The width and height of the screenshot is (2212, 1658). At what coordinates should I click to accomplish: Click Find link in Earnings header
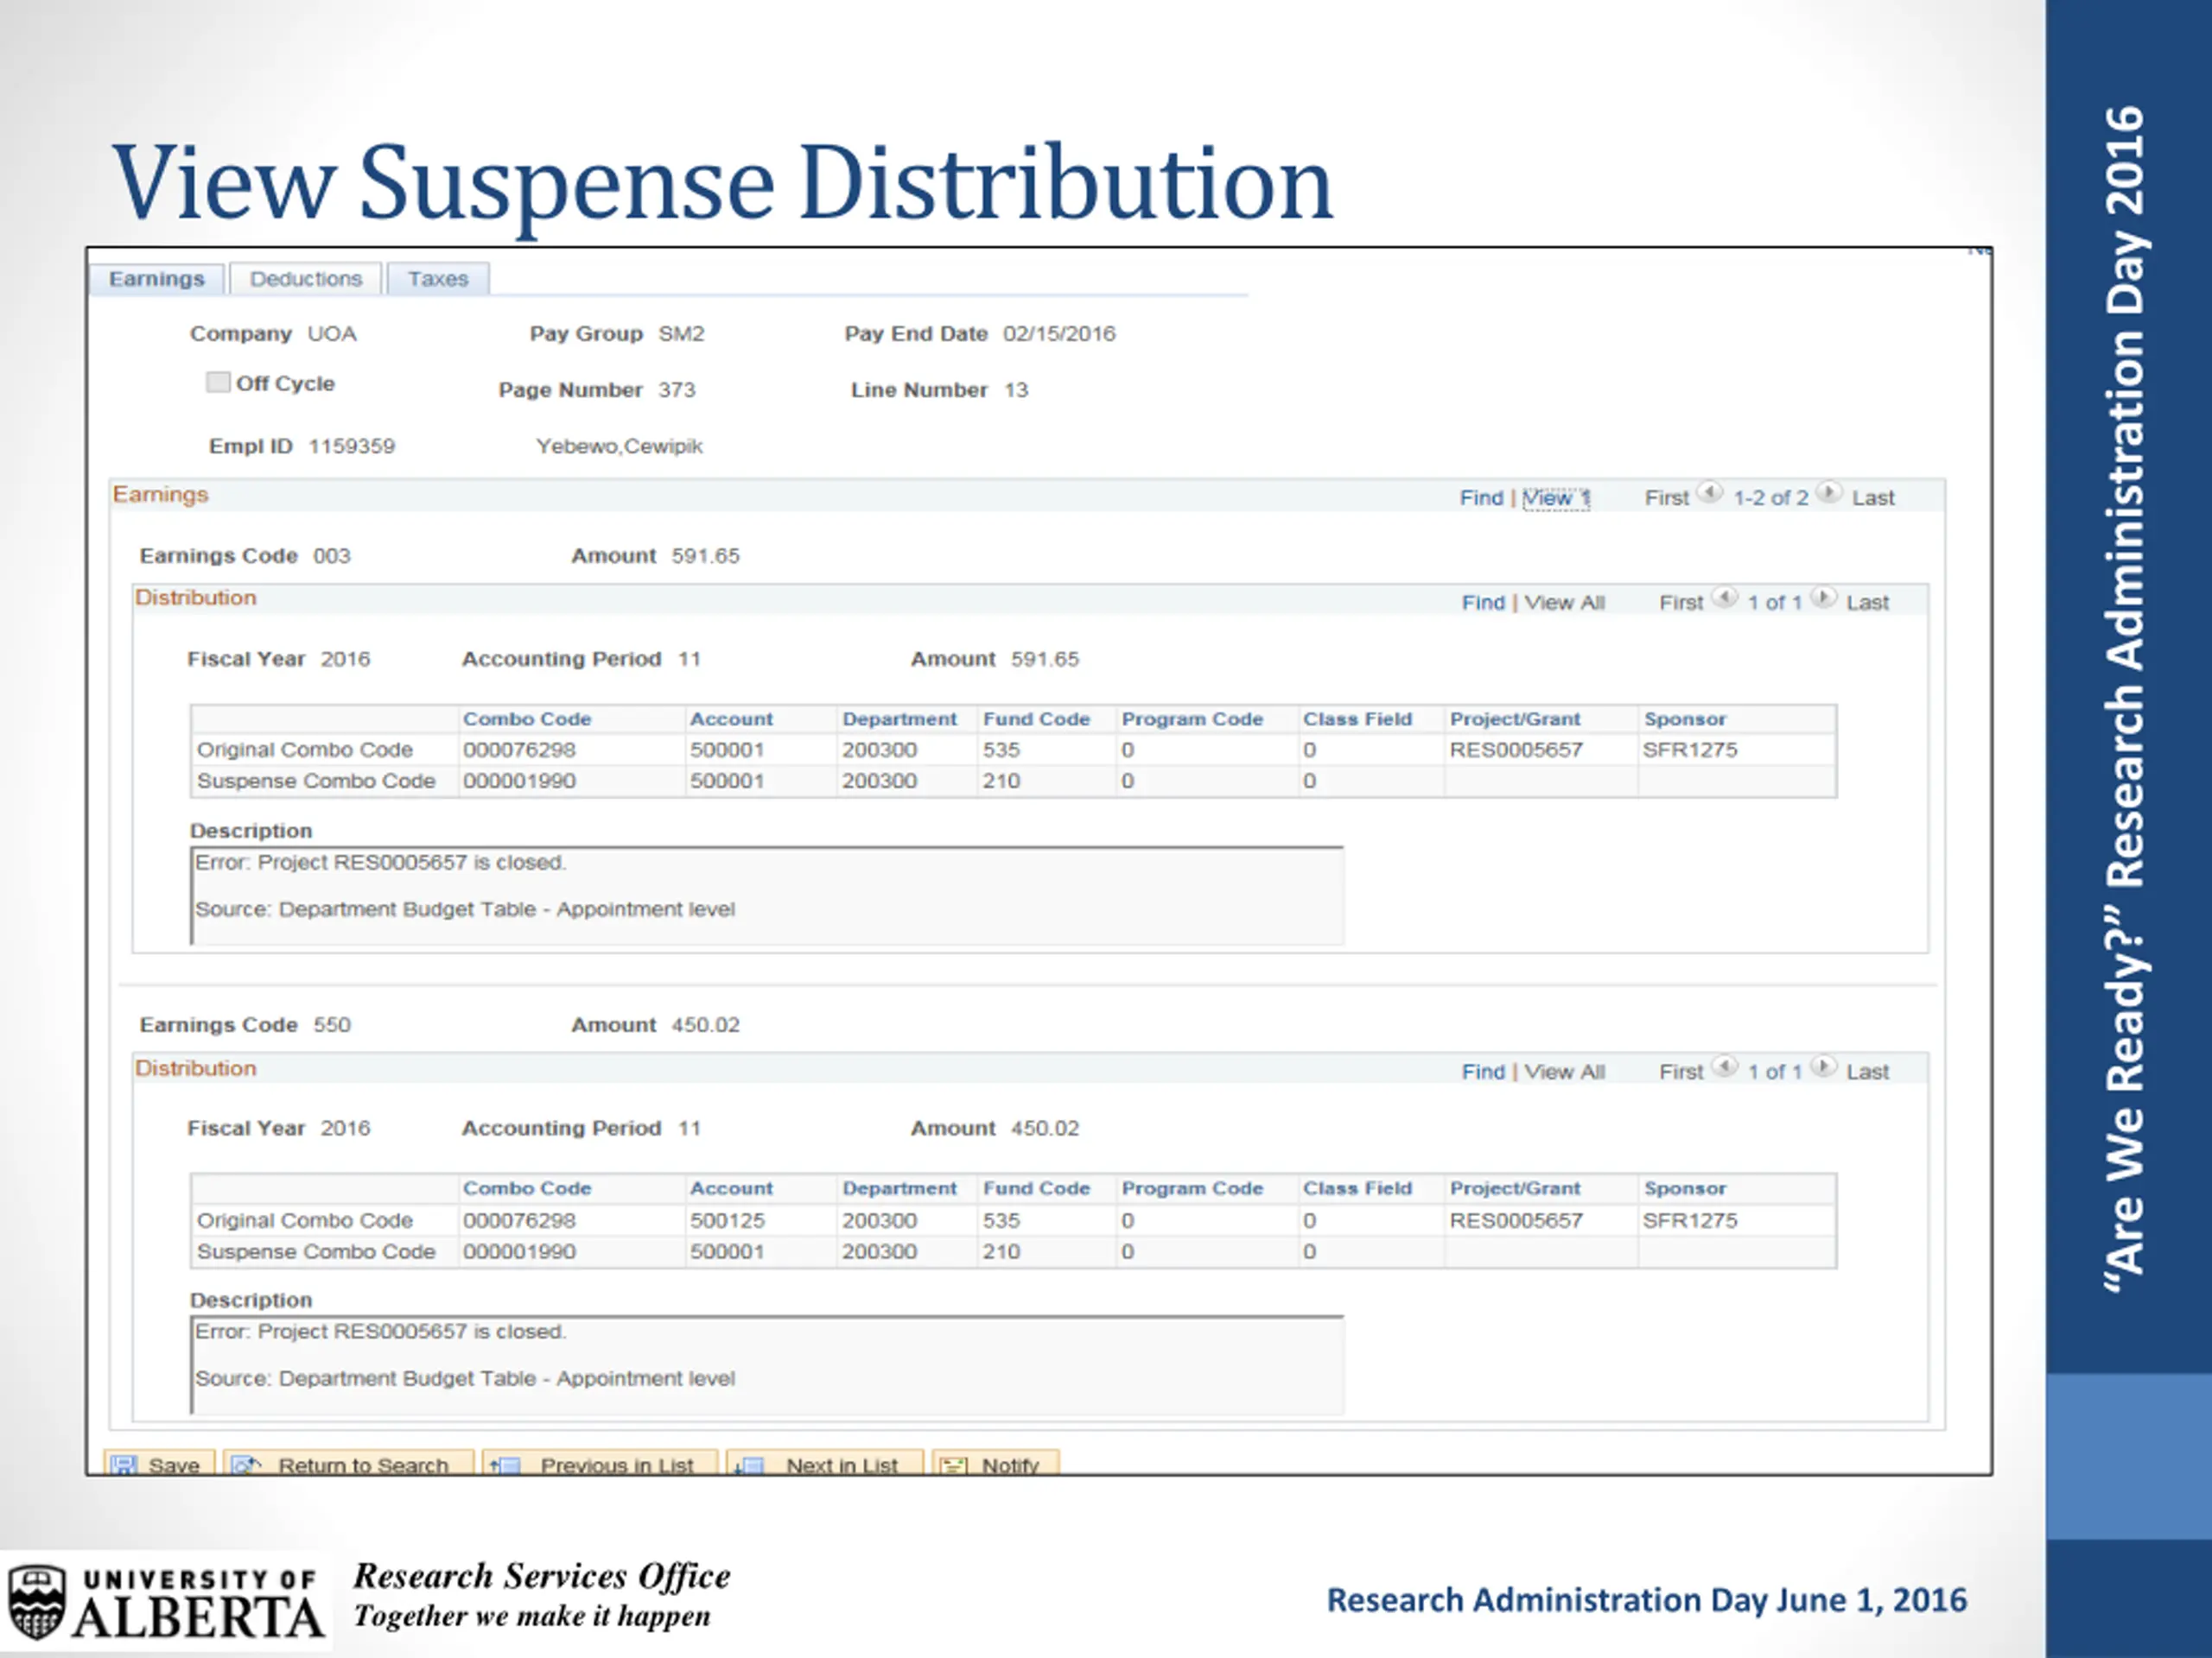click(x=1480, y=497)
